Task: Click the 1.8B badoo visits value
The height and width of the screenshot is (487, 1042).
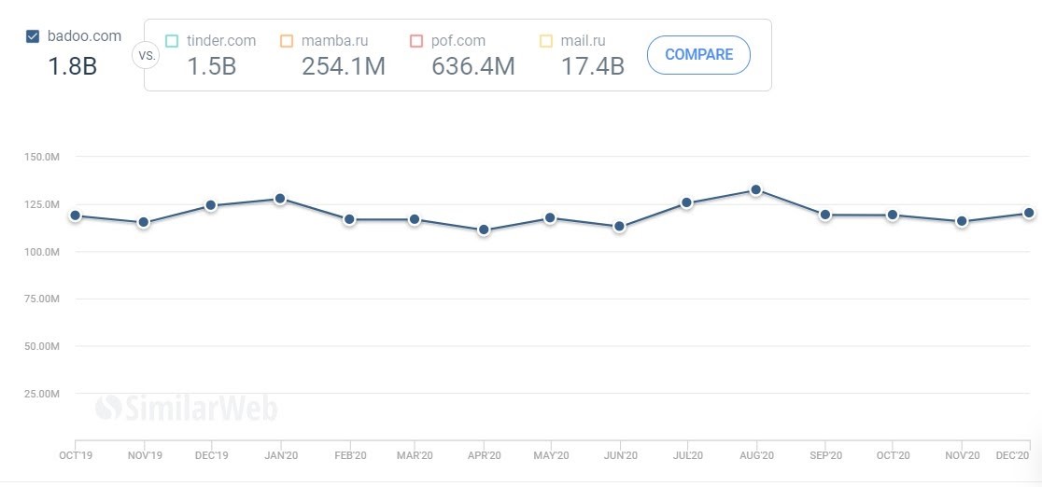Action: click(73, 66)
